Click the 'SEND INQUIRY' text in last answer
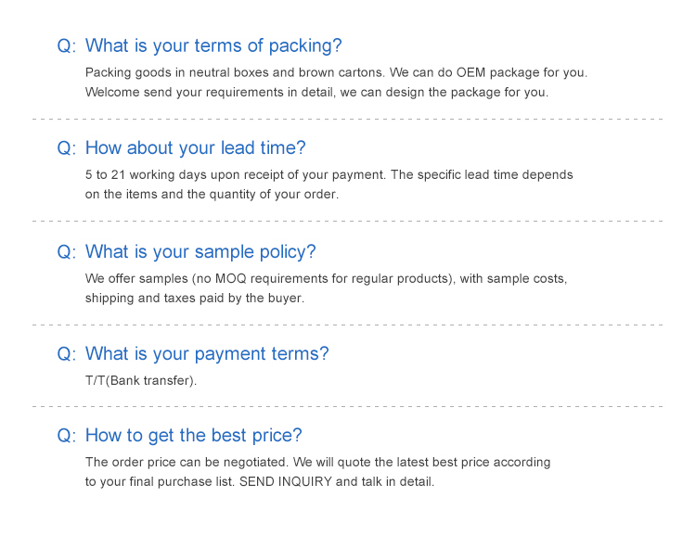This screenshot has height=548, width=696. pyautogui.click(x=288, y=482)
